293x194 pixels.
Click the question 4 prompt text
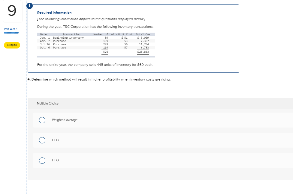point(99,79)
